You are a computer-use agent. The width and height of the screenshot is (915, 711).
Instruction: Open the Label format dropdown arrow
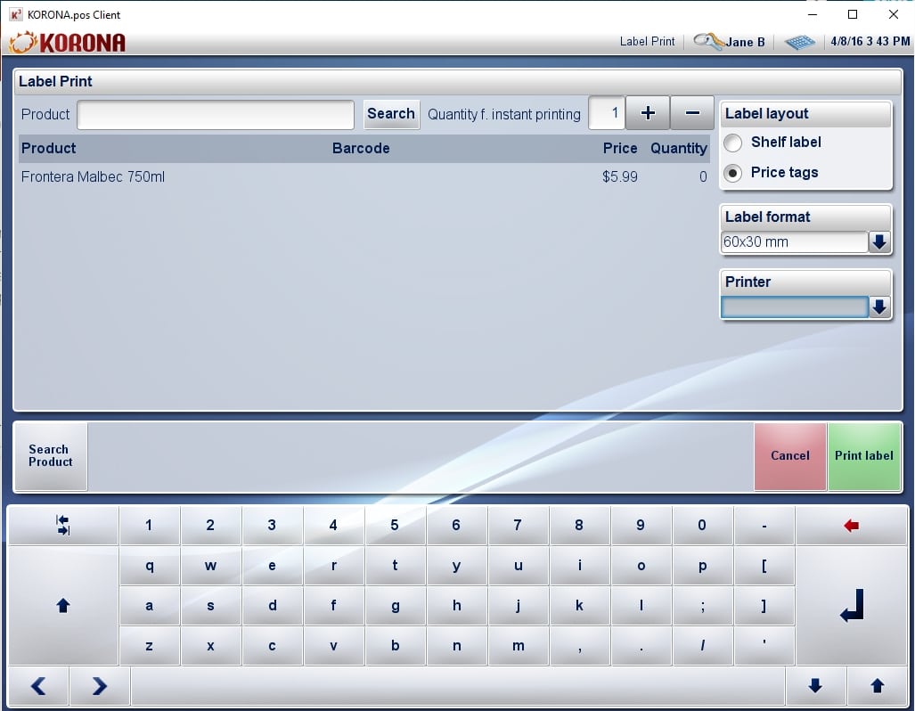pyautogui.click(x=879, y=241)
